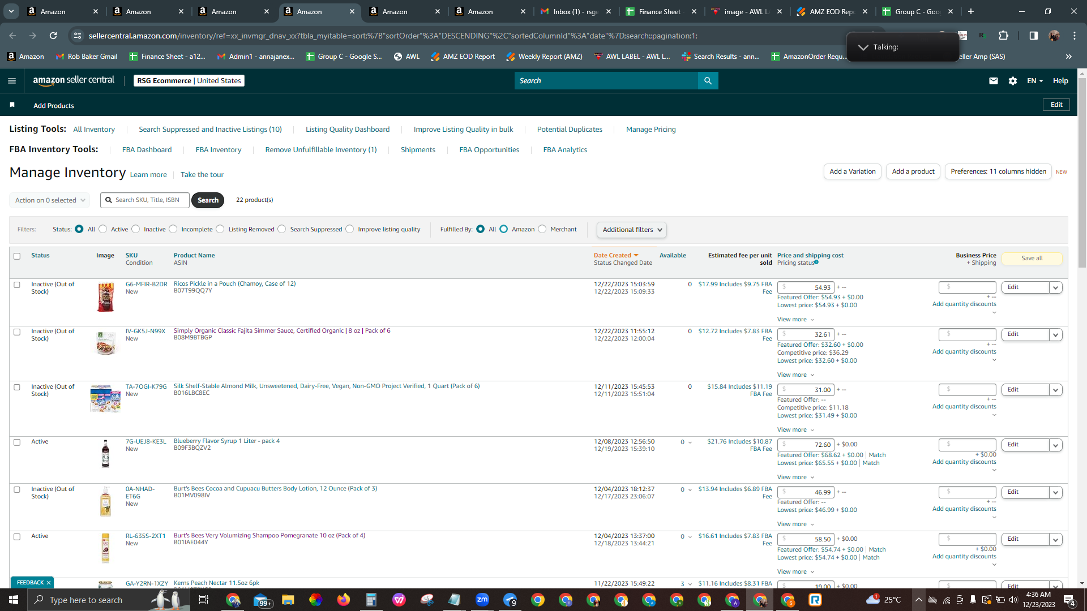
Task: Choose the Inactive status radio filter
Action: tap(136, 229)
